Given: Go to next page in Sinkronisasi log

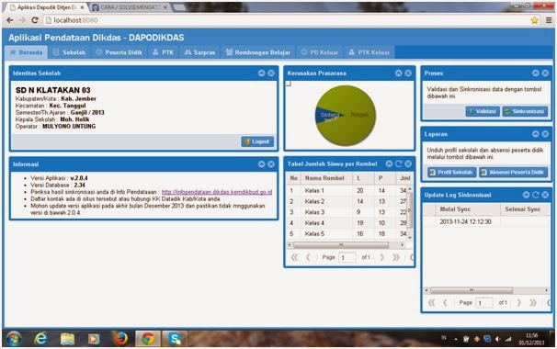Looking at the screenshot, I should [519, 303].
